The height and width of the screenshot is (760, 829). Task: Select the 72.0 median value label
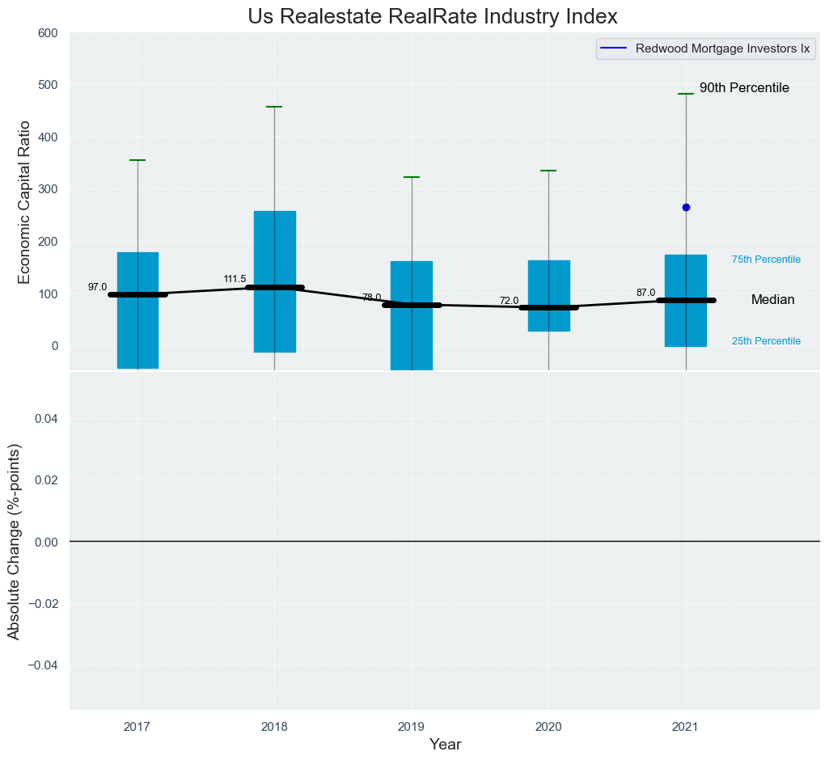click(x=509, y=301)
